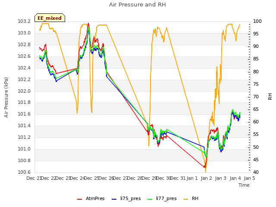Click the 80 RH axis tick label
This screenshot has height=207, width=276.
tap(256, 72)
